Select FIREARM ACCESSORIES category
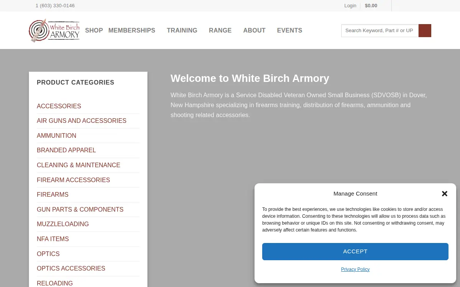Image resolution: width=460 pixels, height=287 pixels. [73, 180]
